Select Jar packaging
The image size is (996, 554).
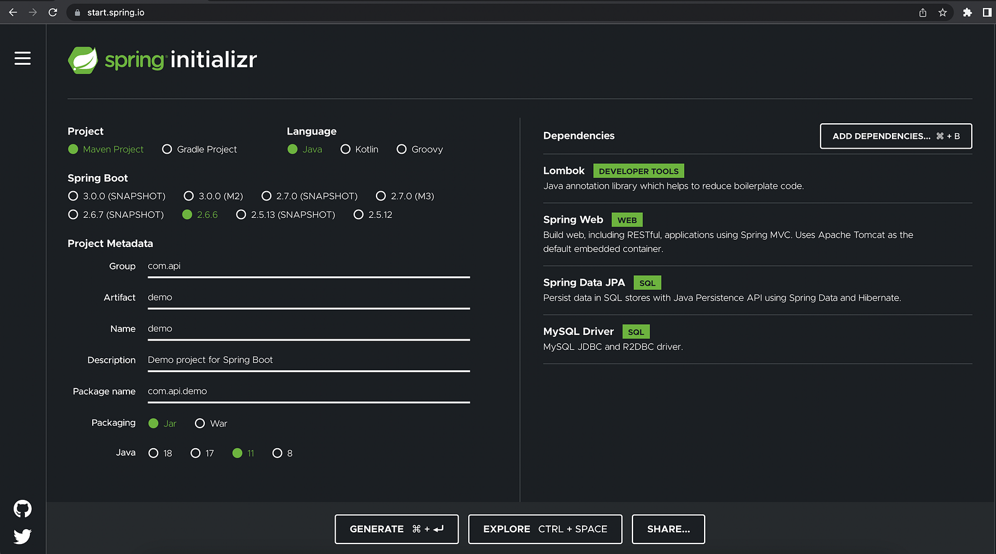click(x=162, y=423)
